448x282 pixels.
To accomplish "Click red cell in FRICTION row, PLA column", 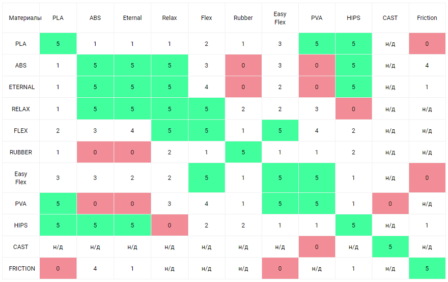I will point(58,268).
